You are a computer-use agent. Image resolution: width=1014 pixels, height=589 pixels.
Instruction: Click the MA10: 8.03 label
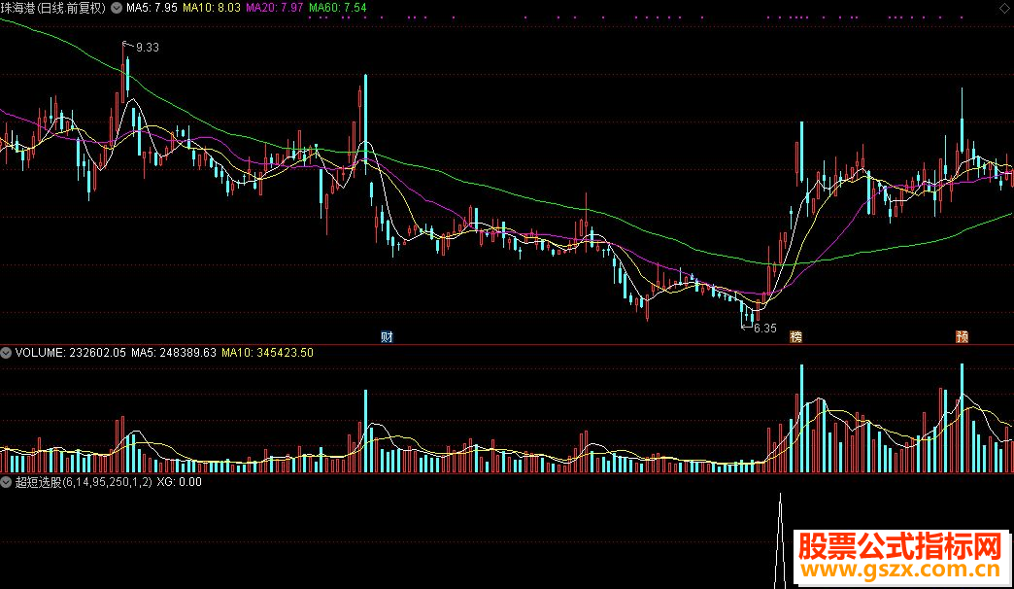tap(212, 9)
